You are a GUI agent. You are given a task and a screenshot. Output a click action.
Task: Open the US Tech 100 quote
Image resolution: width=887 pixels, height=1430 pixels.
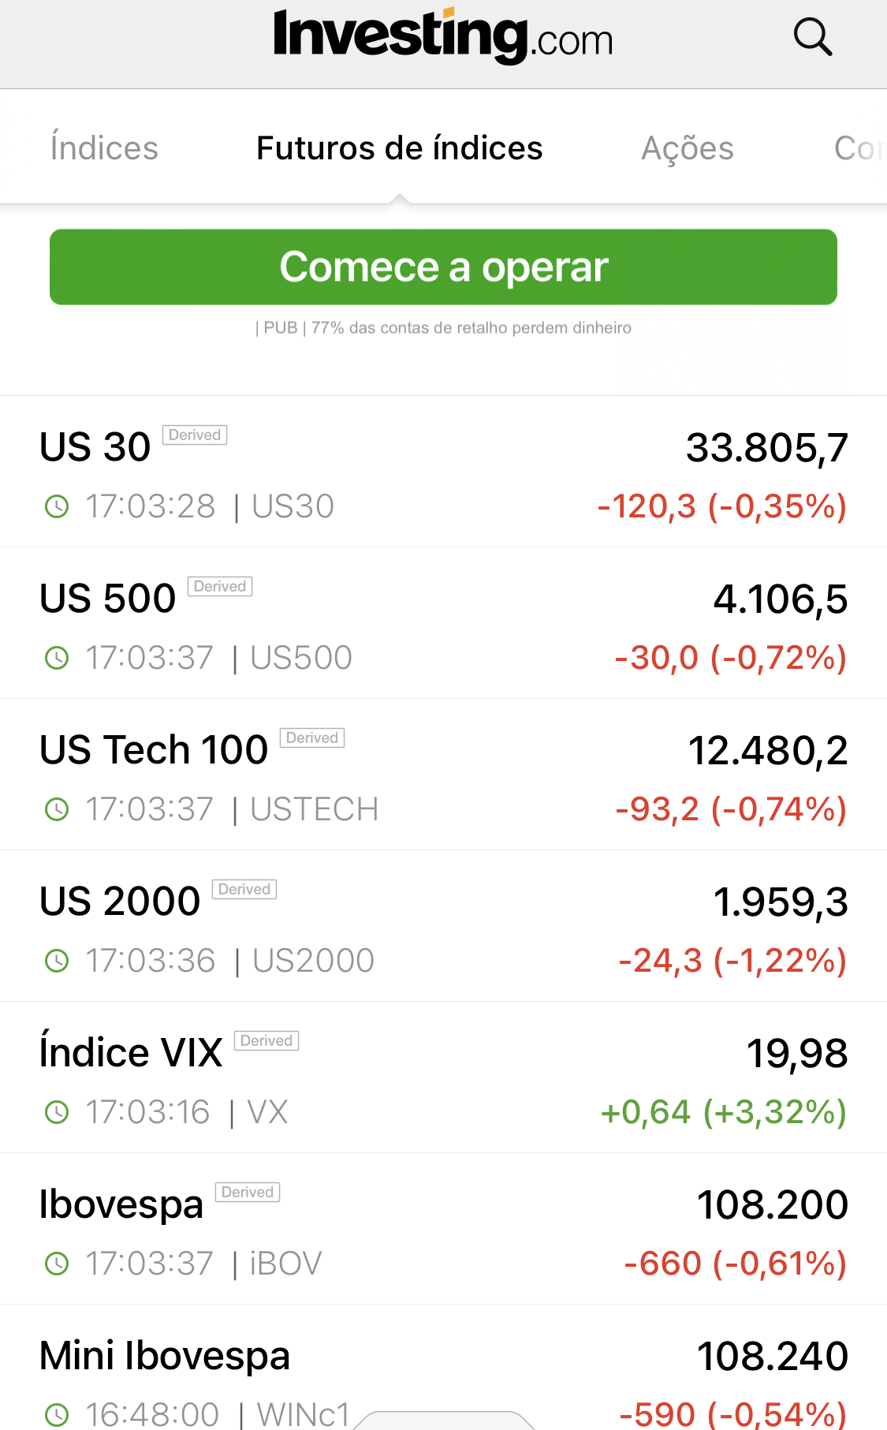[154, 750]
